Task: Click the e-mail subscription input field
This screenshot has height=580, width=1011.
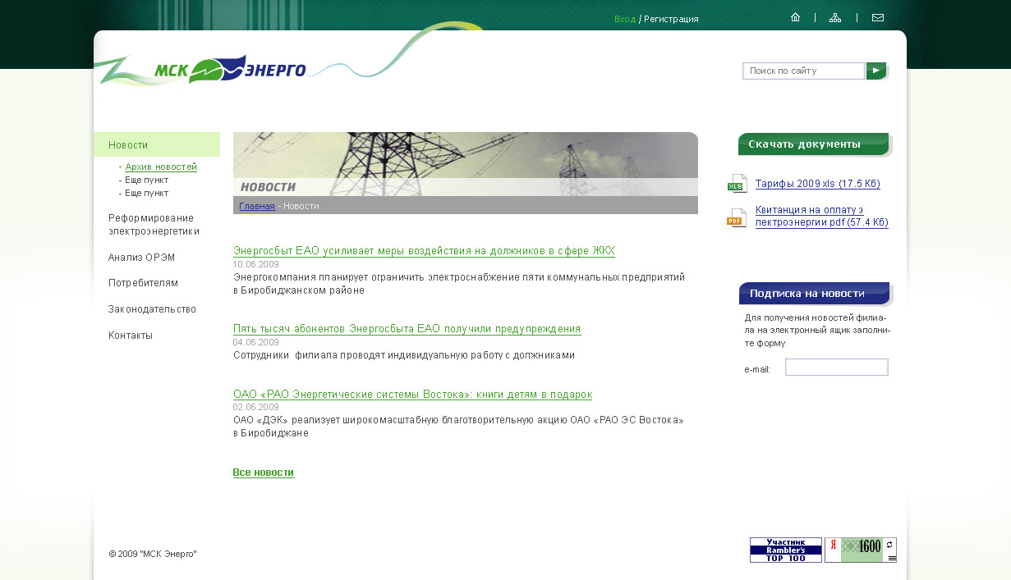Action: pos(837,368)
